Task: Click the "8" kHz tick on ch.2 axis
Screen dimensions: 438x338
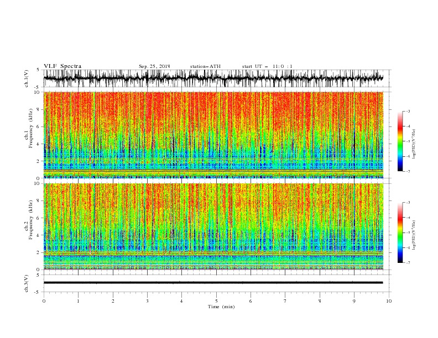Action: point(38,201)
